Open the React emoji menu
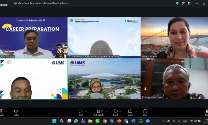The width and height of the screenshot is (208, 125). (x=115, y=112)
